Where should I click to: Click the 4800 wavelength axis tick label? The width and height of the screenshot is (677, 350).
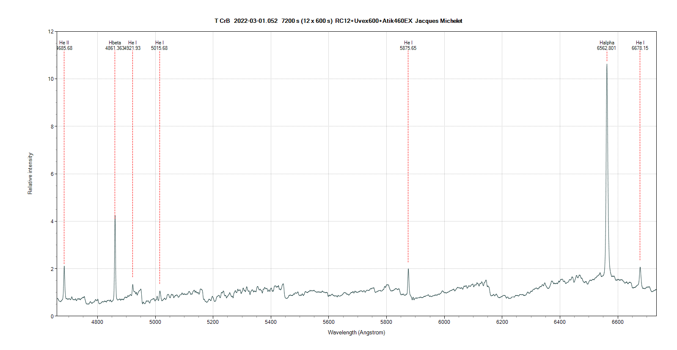(x=97, y=322)
